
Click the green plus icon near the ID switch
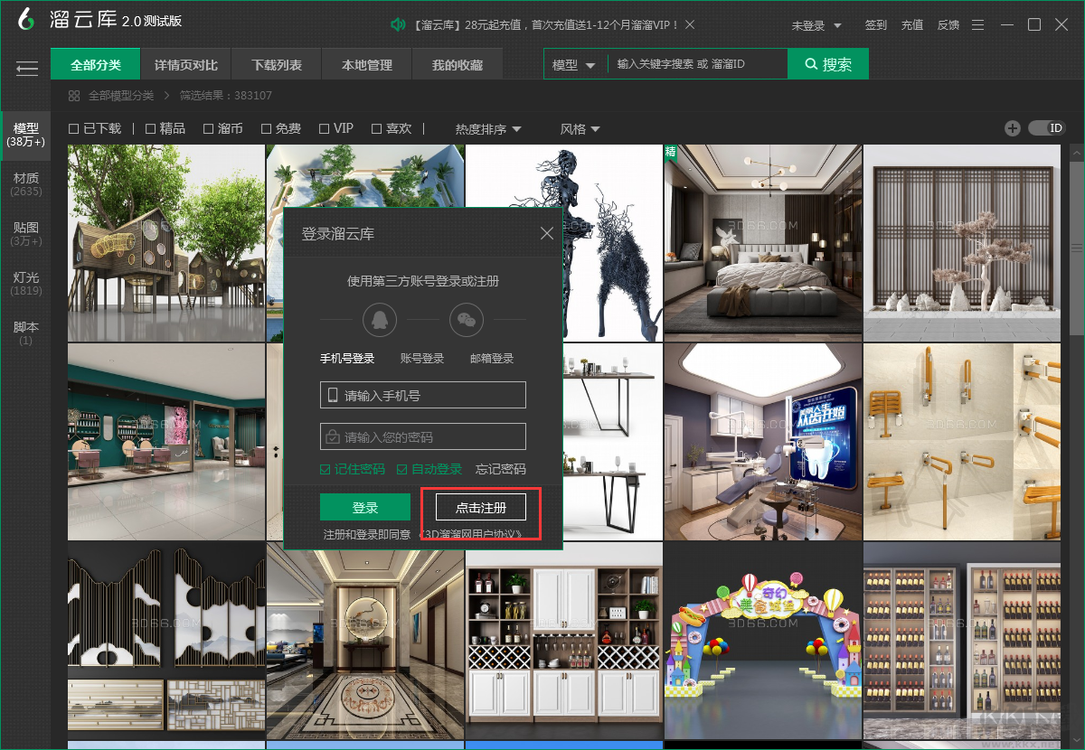(1013, 128)
